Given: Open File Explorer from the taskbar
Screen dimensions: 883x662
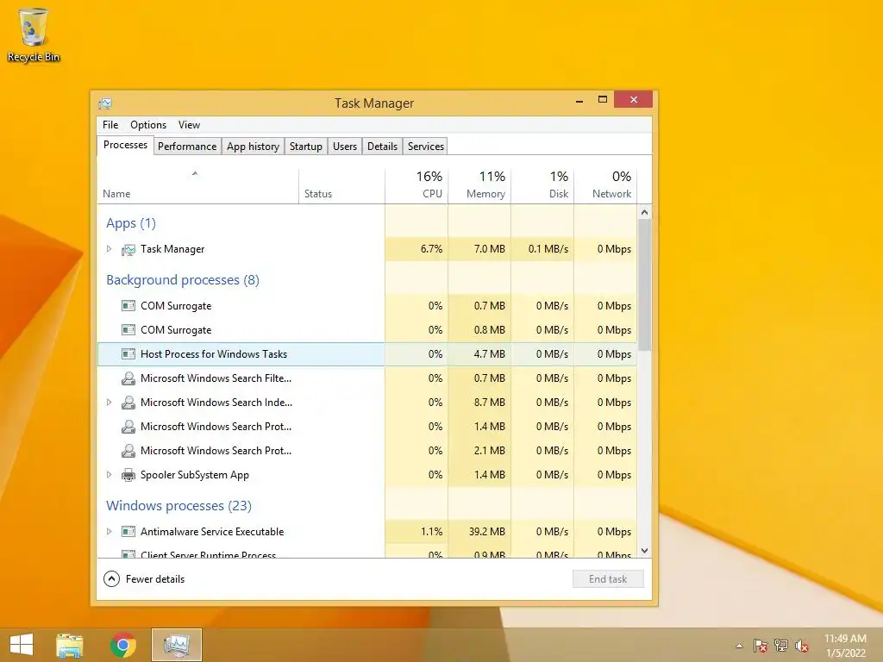Looking at the screenshot, I should [x=69, y=645].
